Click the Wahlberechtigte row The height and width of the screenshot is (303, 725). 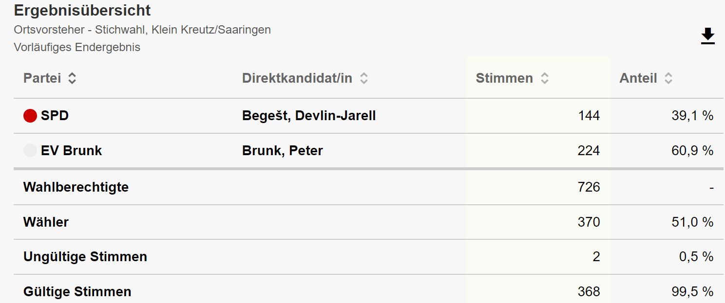pyautogui.click(x=76, y=187)
